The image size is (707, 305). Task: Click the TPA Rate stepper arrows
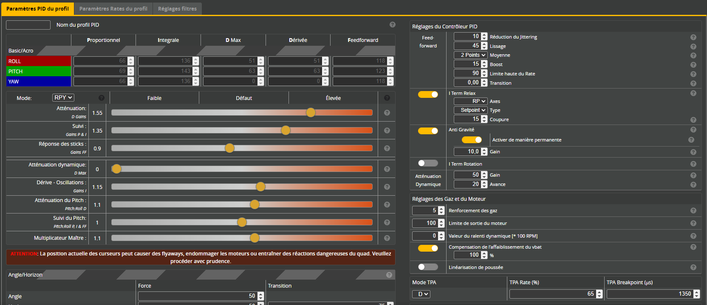click(599, 294)
